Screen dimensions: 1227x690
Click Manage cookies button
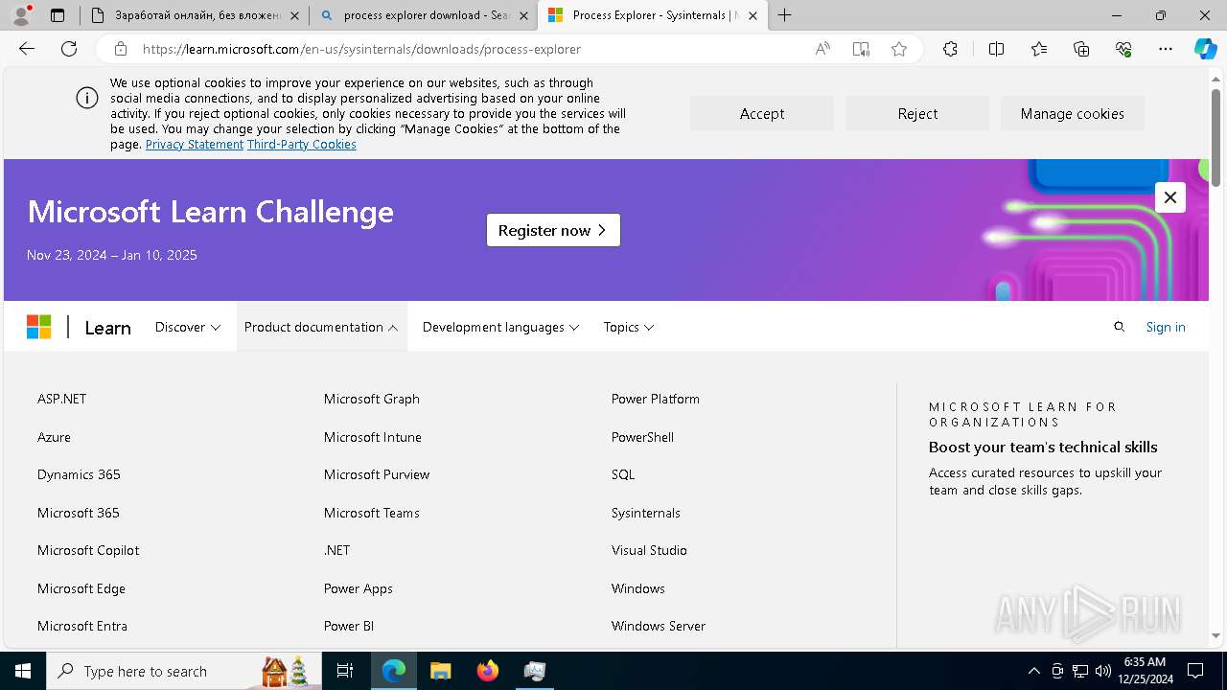click(1072, 113)
